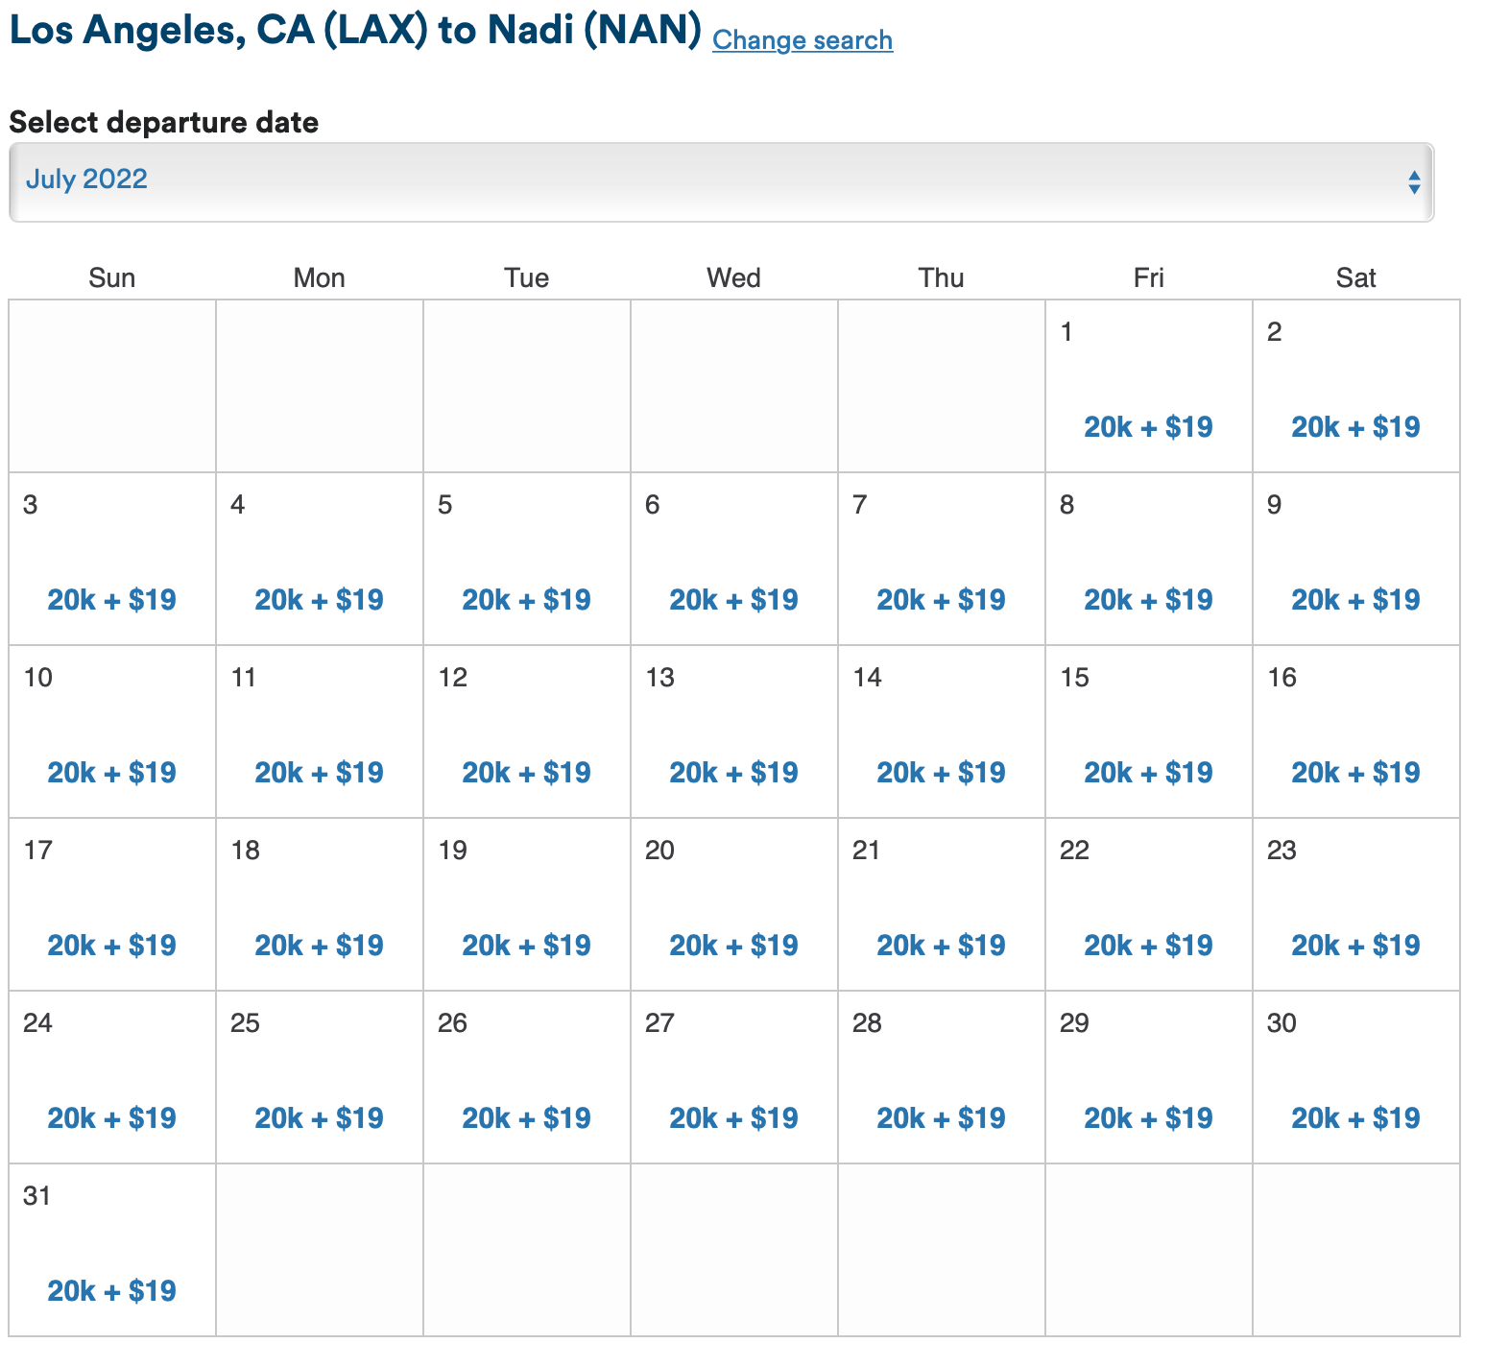The image size is (1509, 1367).
Task: Select the July 1 fare
Action: pos(1148,427)
